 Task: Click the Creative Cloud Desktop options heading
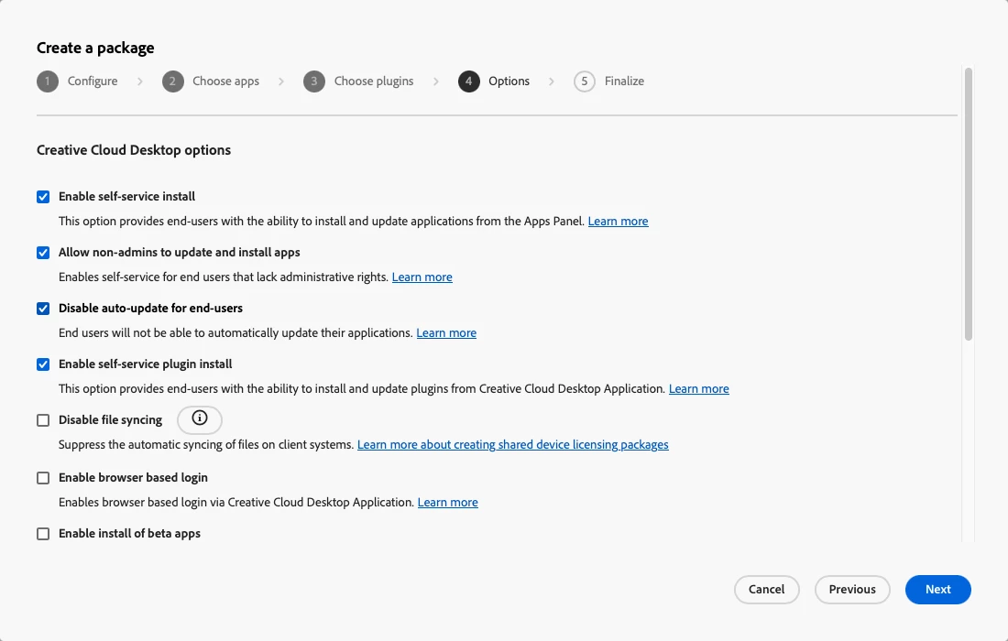(134, 149)
